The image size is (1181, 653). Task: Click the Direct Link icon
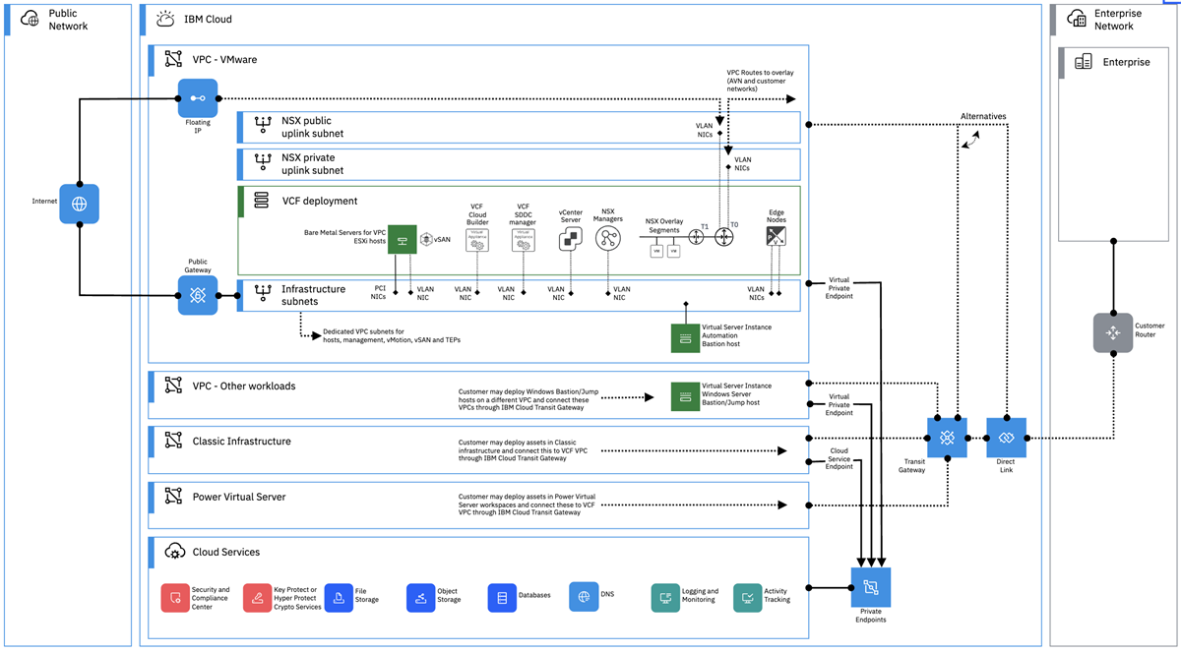pyautogui.click(x=1007, y=438)
